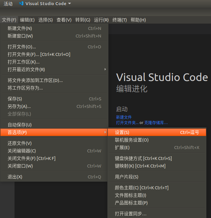The image size is (211, 218).
Task: Click the 新建文件 link on welcome page
Action: (x=124, y=117)
